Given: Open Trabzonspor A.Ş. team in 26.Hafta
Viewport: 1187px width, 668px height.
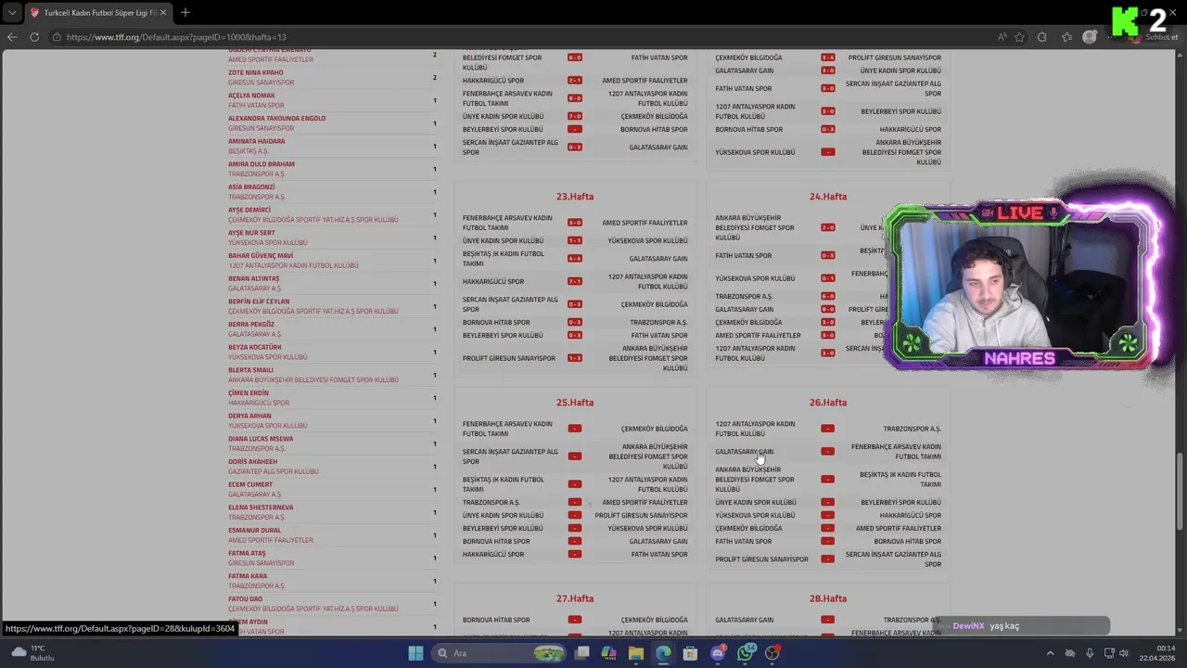Looking at the screenshot, I should click(912, 429).
